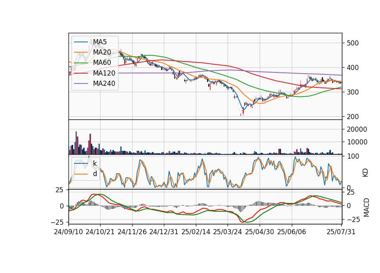Click the 24/11/26 date label
The width and height of the screenshot is (380, 273).
point(132,232)
